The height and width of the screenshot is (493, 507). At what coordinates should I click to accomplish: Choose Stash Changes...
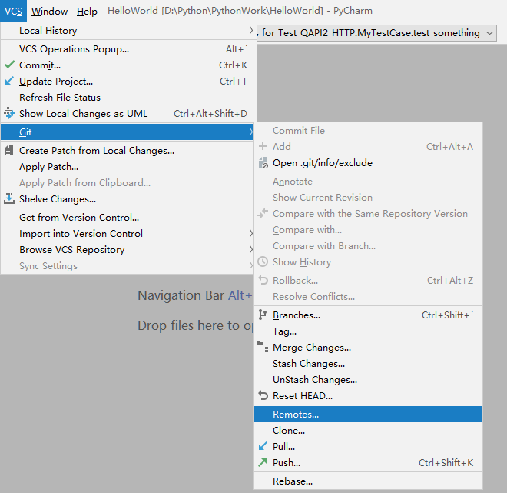(x=368, y=364)
